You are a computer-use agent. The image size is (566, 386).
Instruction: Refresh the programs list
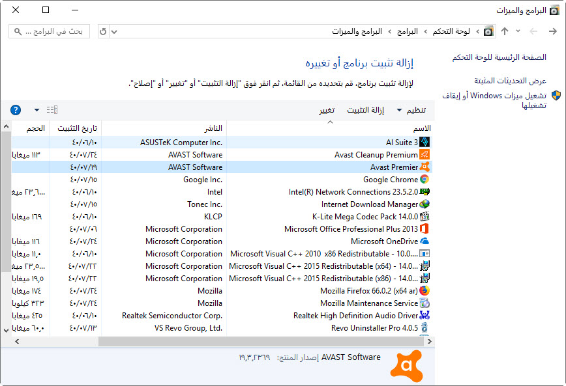[103, 31]
